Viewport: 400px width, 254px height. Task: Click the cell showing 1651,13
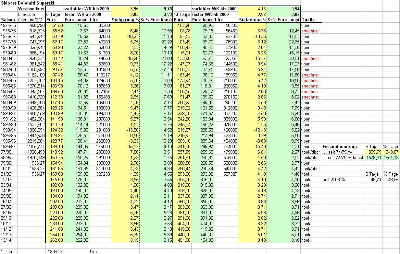tap(391, 158)
